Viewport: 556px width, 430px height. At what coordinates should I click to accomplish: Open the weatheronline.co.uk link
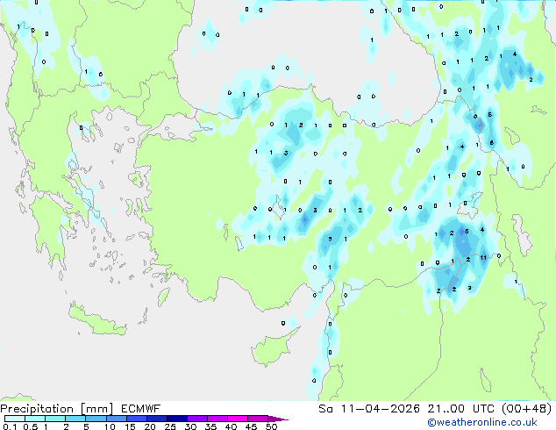coord(481,423)
